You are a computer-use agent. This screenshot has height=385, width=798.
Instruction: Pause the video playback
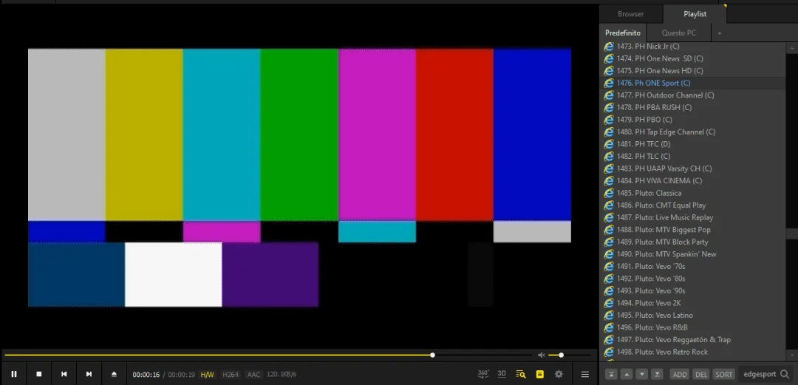pos(14,374)
